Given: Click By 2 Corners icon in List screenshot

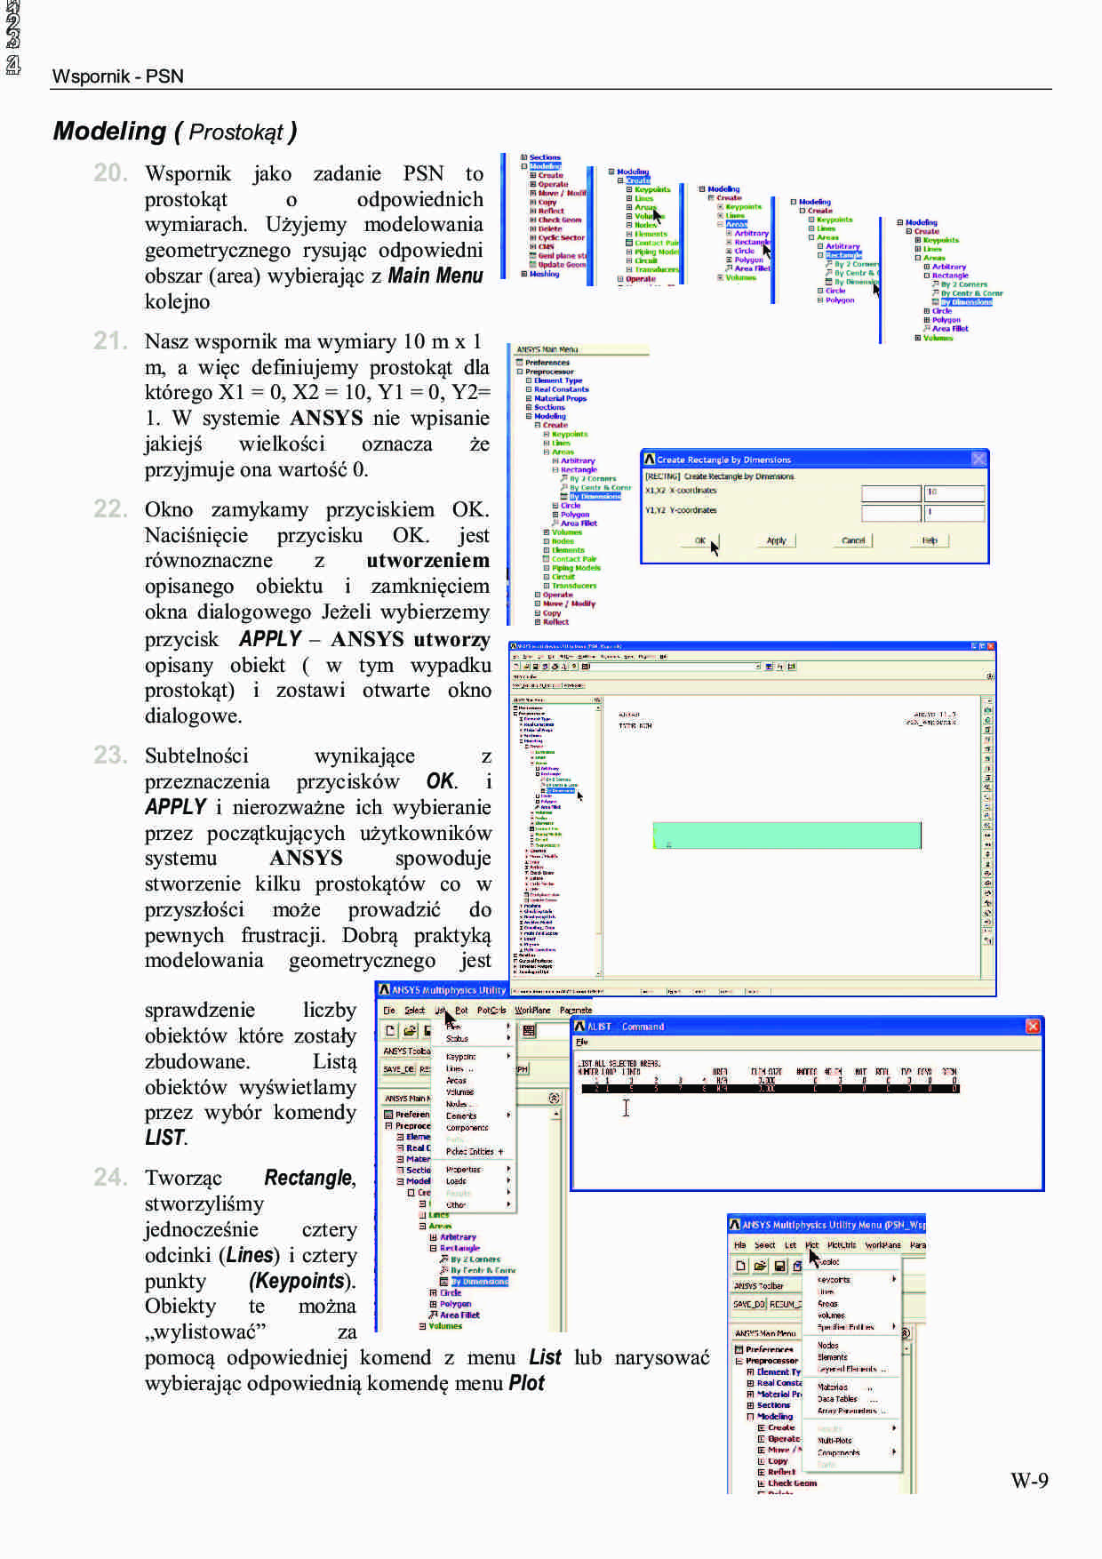Looking at the screenshot, I should point(443,1259).
